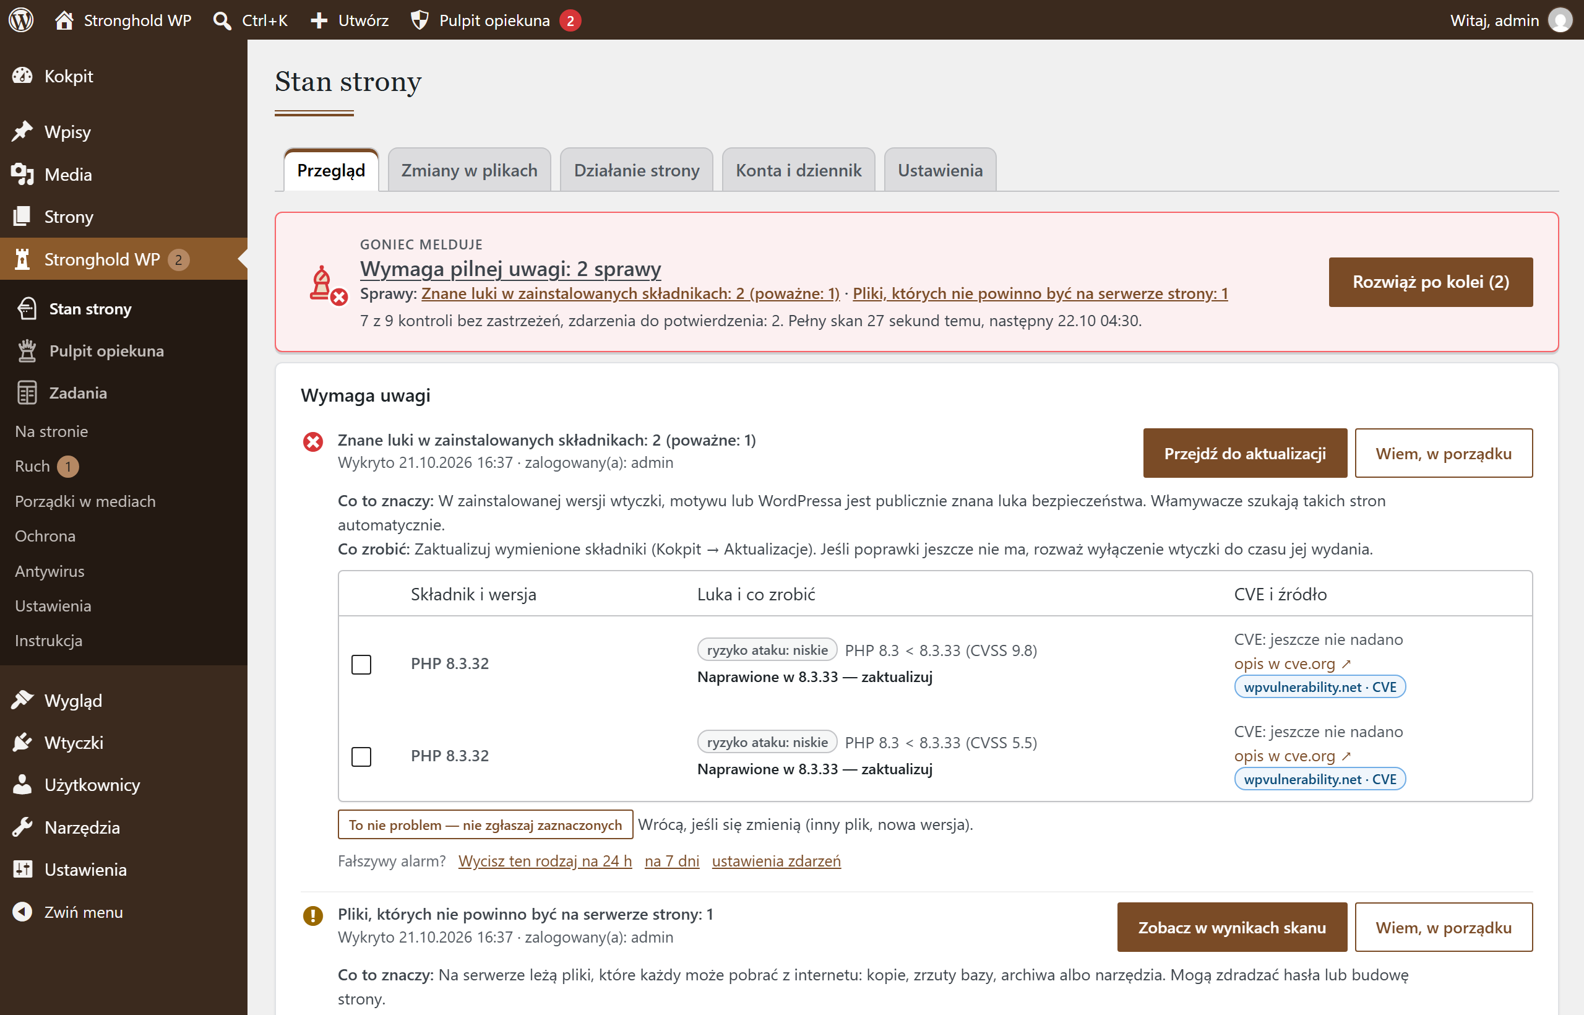Click the Ctrl+K search magnifier icon
This screenshot has width=1584, height=1015.
222,20
